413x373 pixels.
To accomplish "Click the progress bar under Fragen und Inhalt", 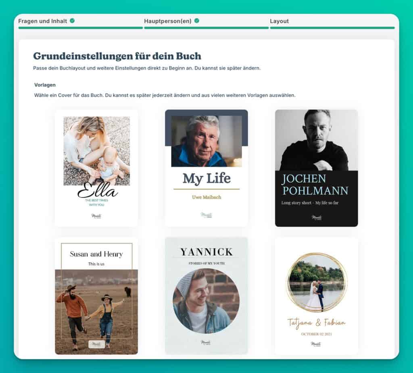I will pyautogui.click(x=81, y=28).
